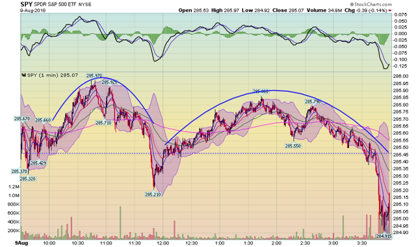Click the 285.660 price label

coord(43,120)
